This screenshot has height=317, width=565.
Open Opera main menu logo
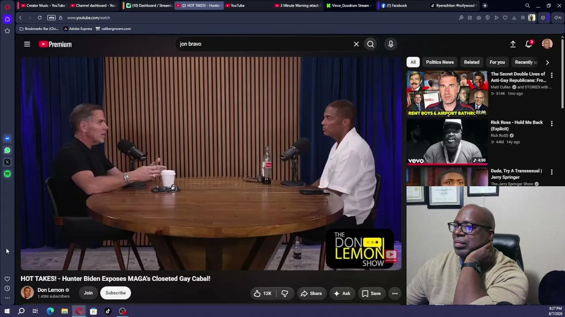[x=7, y=7]
